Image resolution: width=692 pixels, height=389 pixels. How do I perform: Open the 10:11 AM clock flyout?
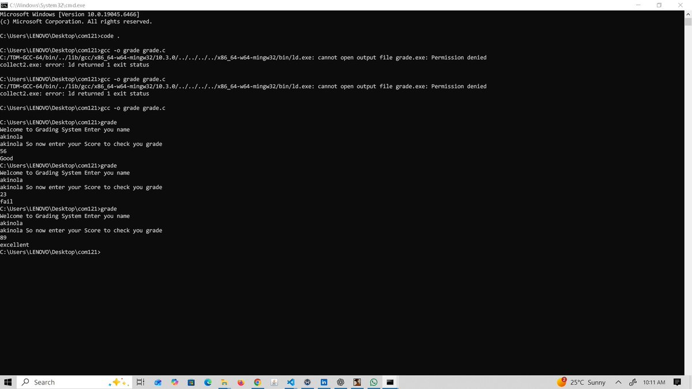pos(654,382)
